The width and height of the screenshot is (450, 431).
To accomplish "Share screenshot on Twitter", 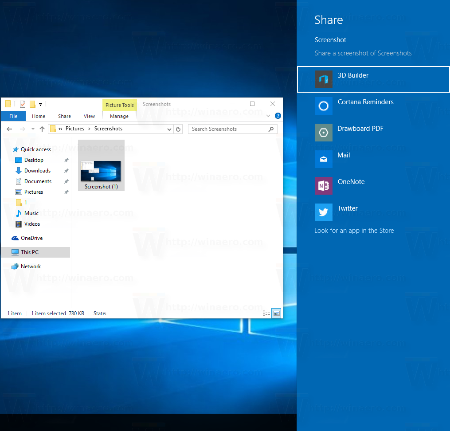I will [x=373, y=212].
